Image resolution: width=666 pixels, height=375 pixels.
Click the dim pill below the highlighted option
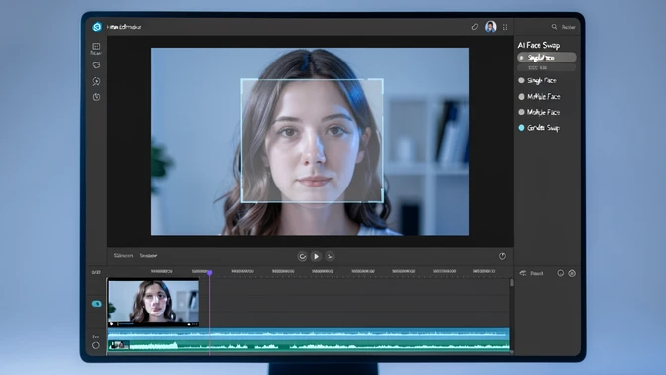click(x=547, y=67)
